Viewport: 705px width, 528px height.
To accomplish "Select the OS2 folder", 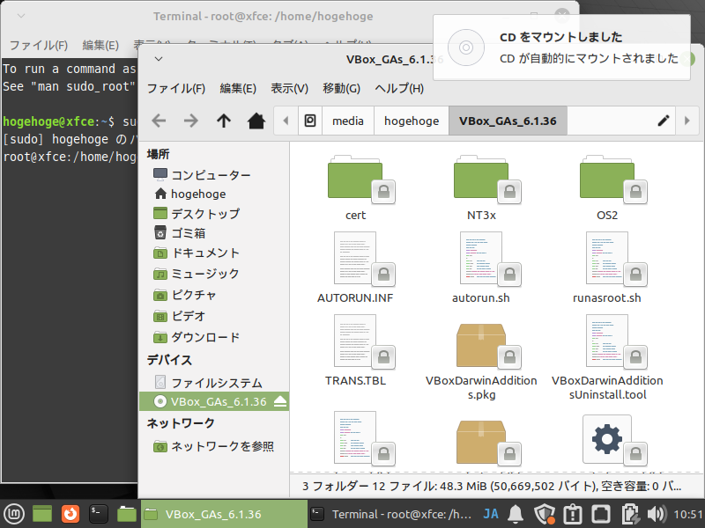I will coord(607,187).
